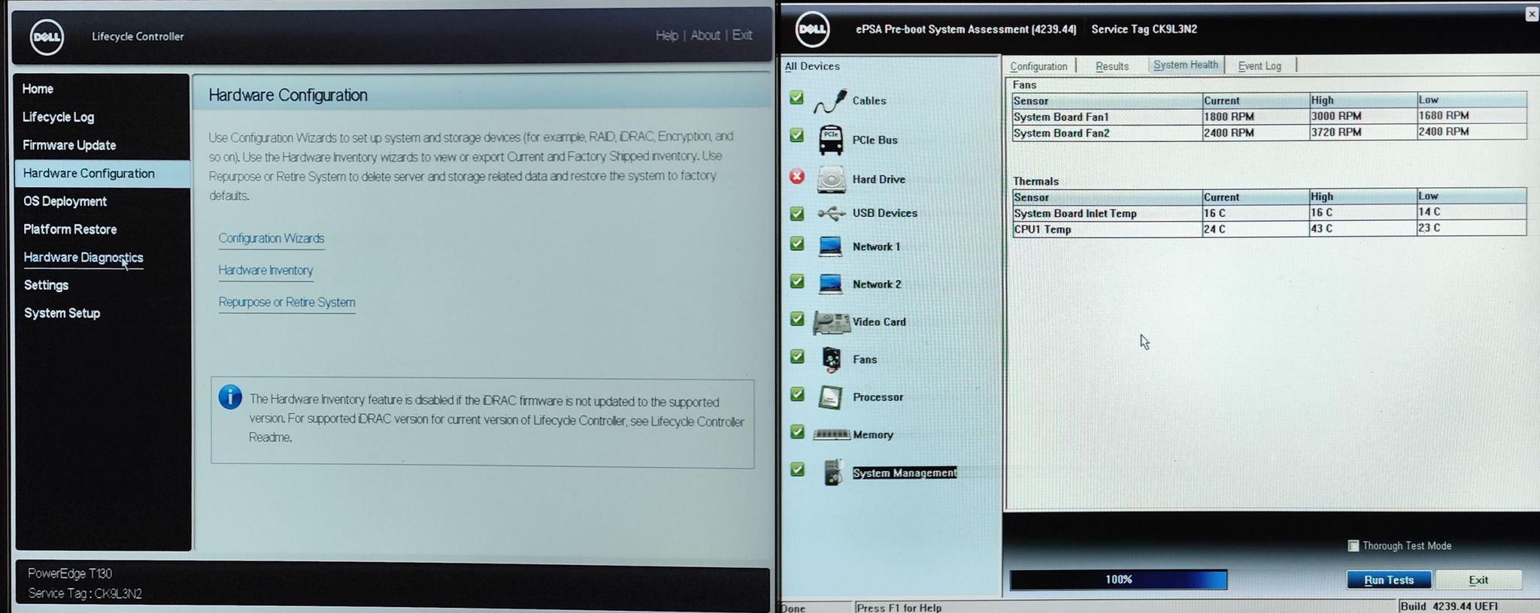Viewport: 1540px width, 613px height.
Task: Select Platform Restore in sidebar
Action: (70, 229)
